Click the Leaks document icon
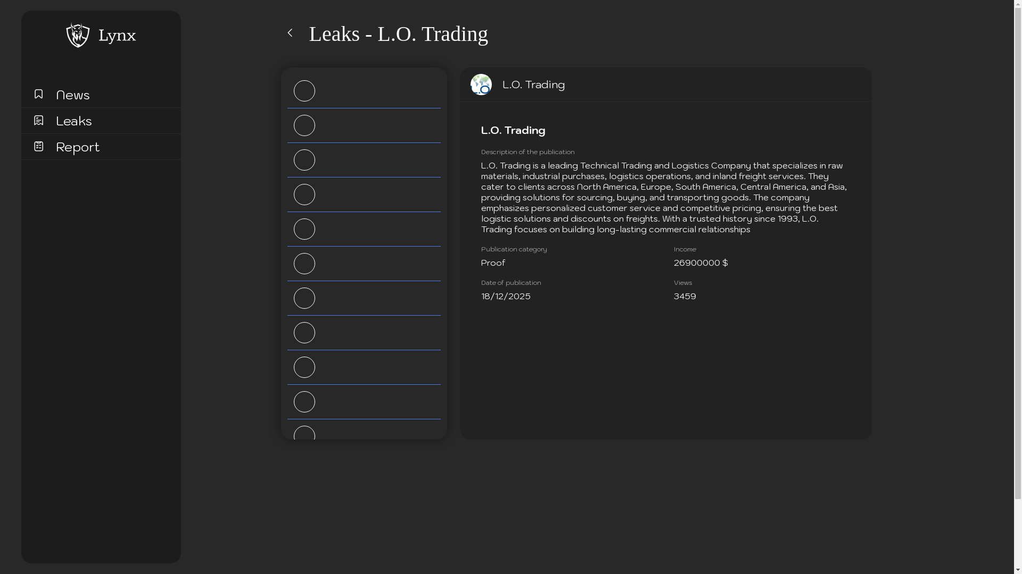 [x=38, y=121]
